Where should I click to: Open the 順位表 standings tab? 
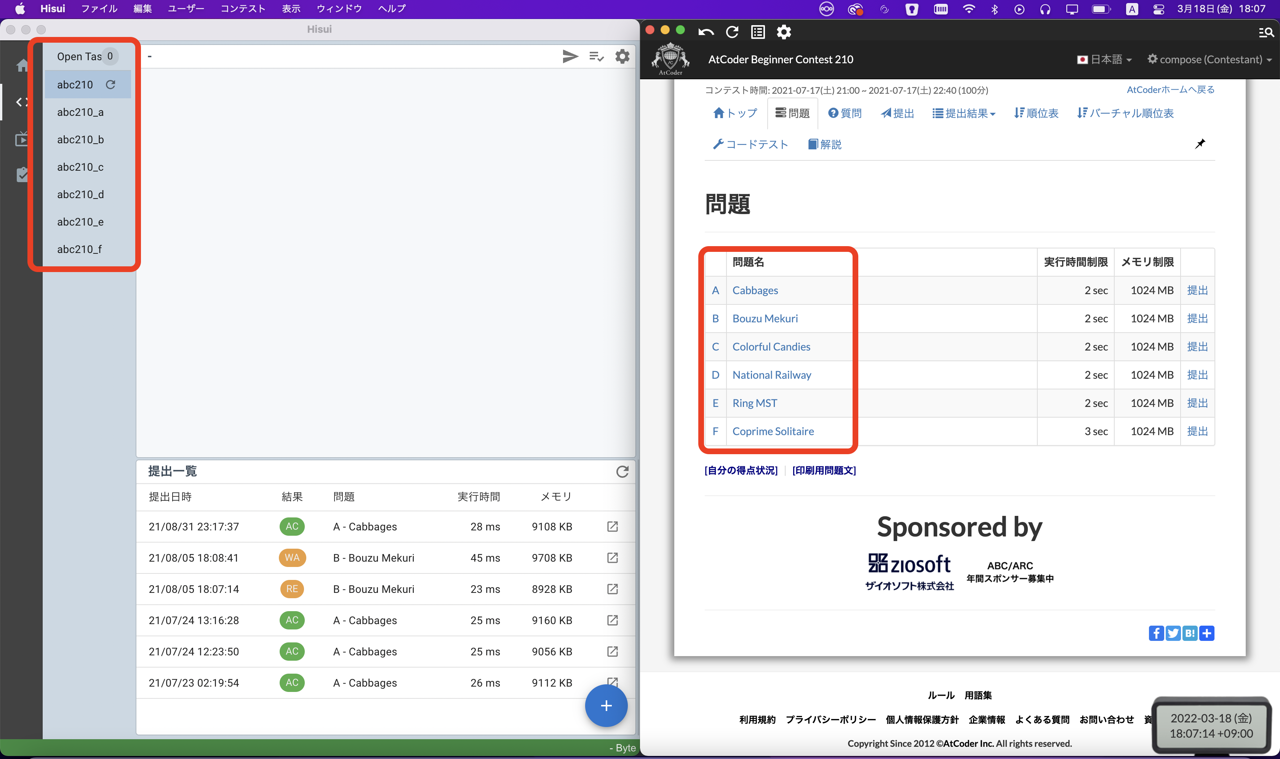(x=1036, y=113)
